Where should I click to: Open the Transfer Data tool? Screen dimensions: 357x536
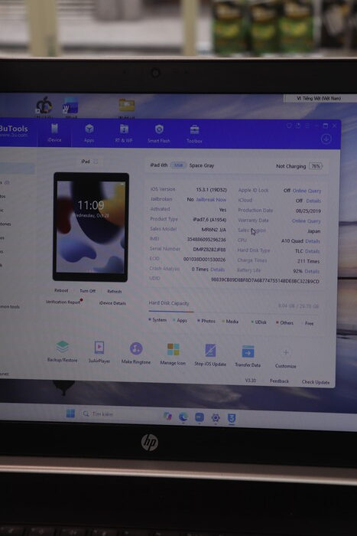coord(248,356)
